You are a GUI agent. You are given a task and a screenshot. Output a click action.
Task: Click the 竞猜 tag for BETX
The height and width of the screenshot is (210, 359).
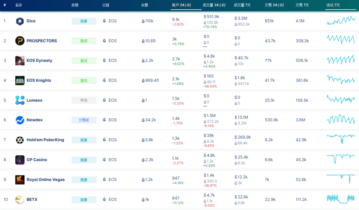pos(84,200)
